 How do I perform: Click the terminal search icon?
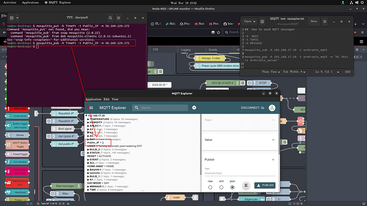[110, 18]
